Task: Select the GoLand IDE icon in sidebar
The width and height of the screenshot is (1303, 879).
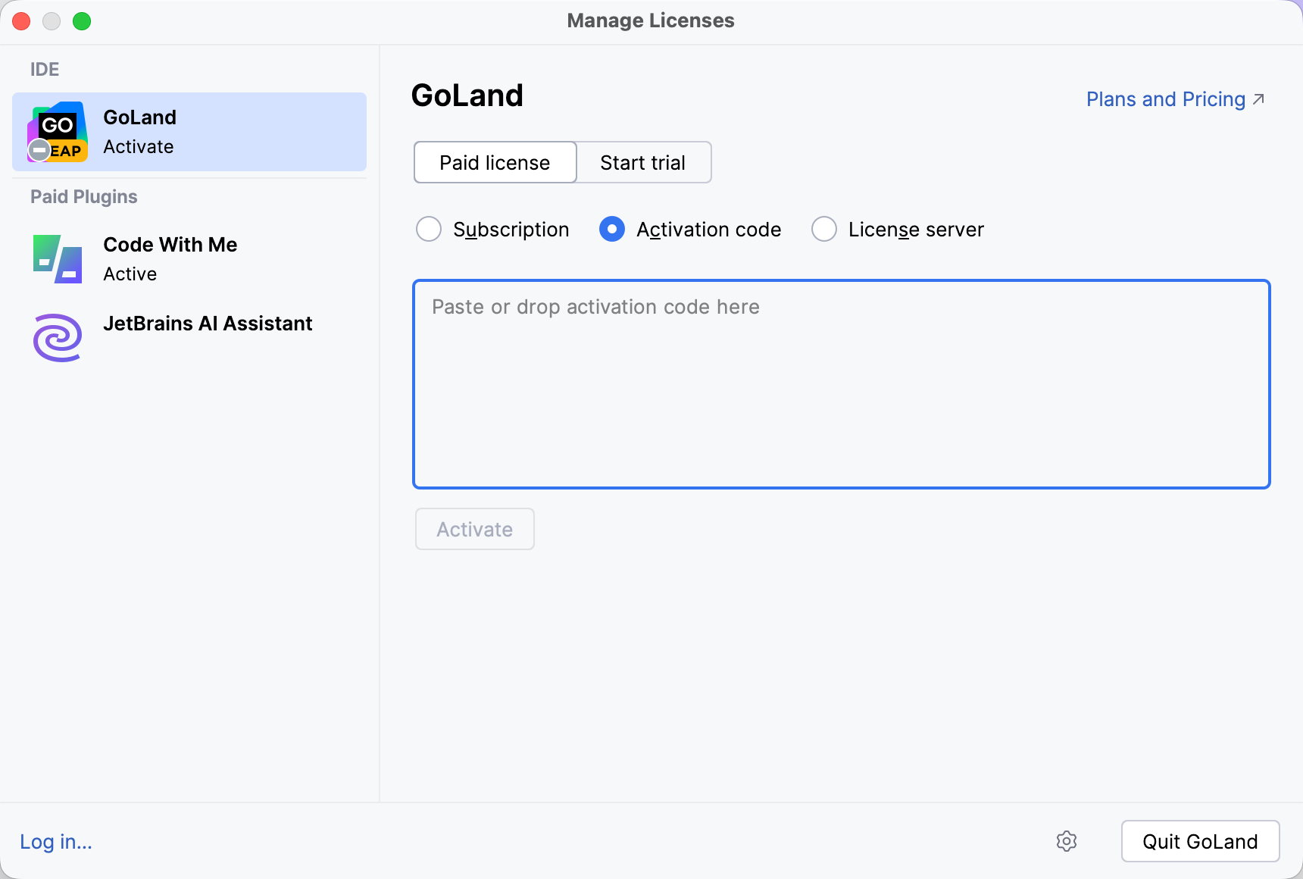Action: [58, 130]
